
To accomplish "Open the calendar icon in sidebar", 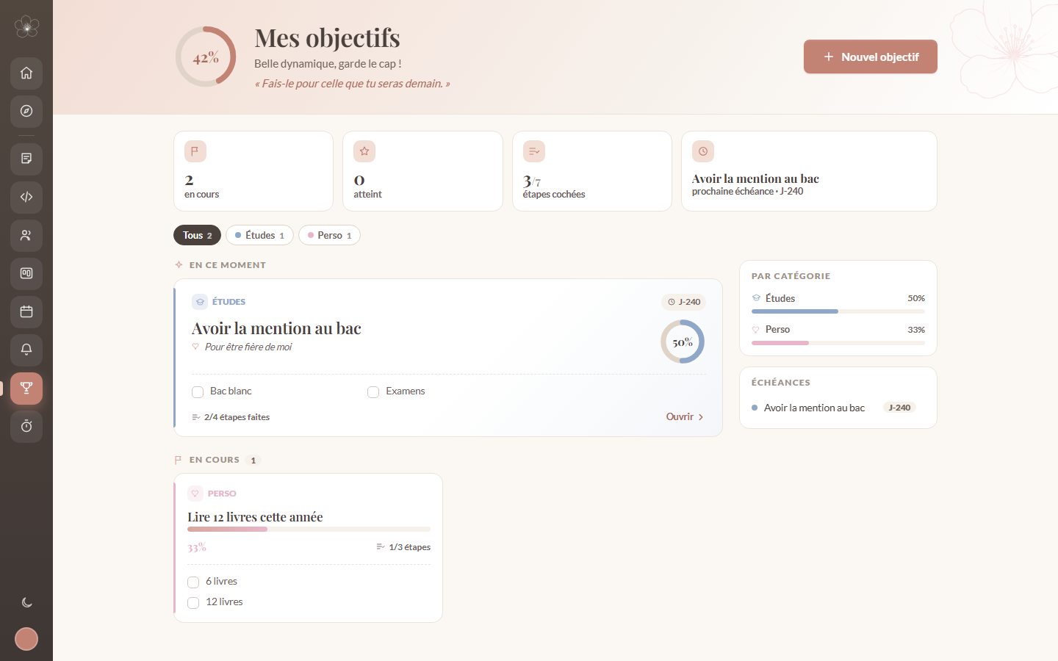I will coord(26,311).
